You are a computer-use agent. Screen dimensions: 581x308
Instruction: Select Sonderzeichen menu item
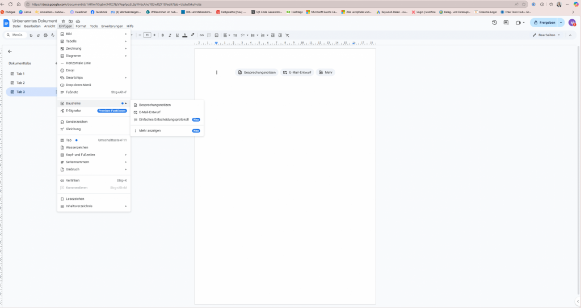(94, 122)
